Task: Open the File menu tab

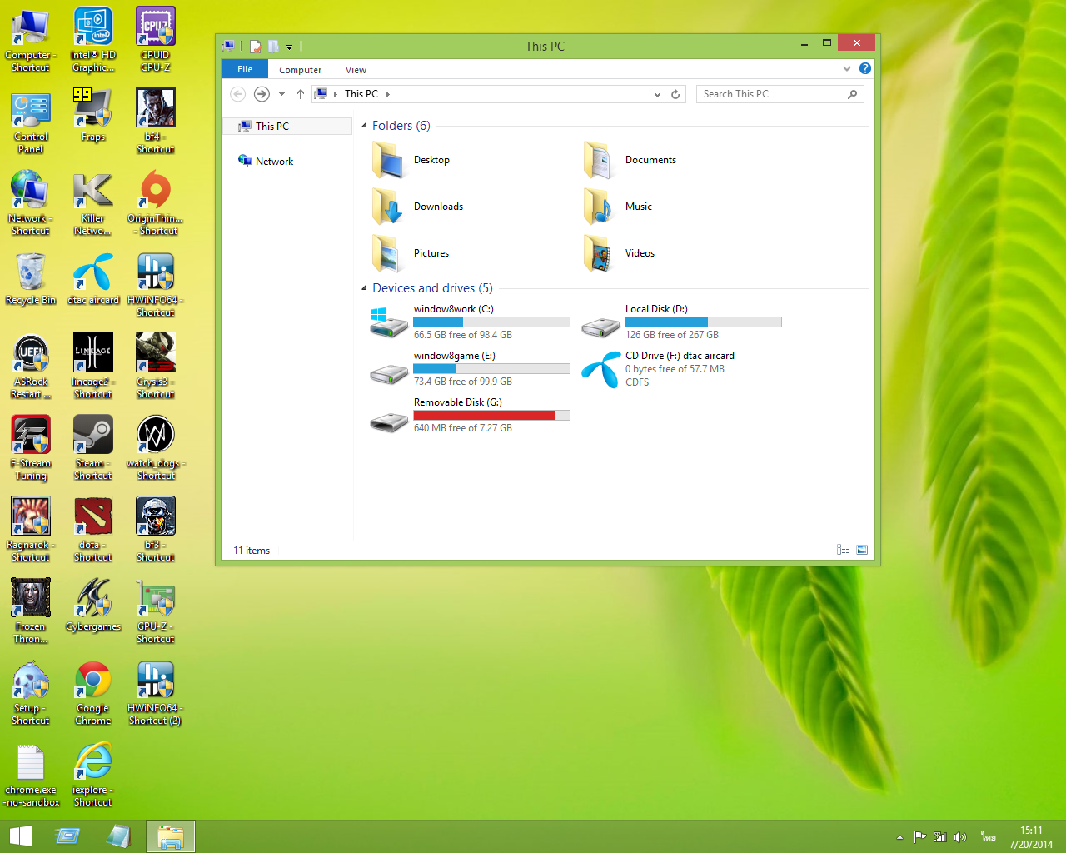Action: 245,70
